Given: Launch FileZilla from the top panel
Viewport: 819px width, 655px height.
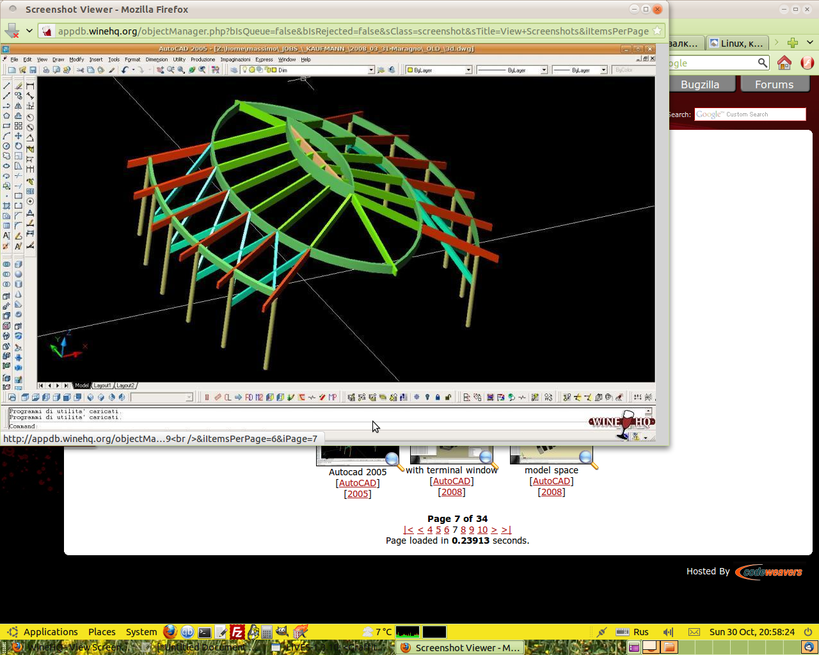Looking at the screenshot, I should (x=237, y=632).
